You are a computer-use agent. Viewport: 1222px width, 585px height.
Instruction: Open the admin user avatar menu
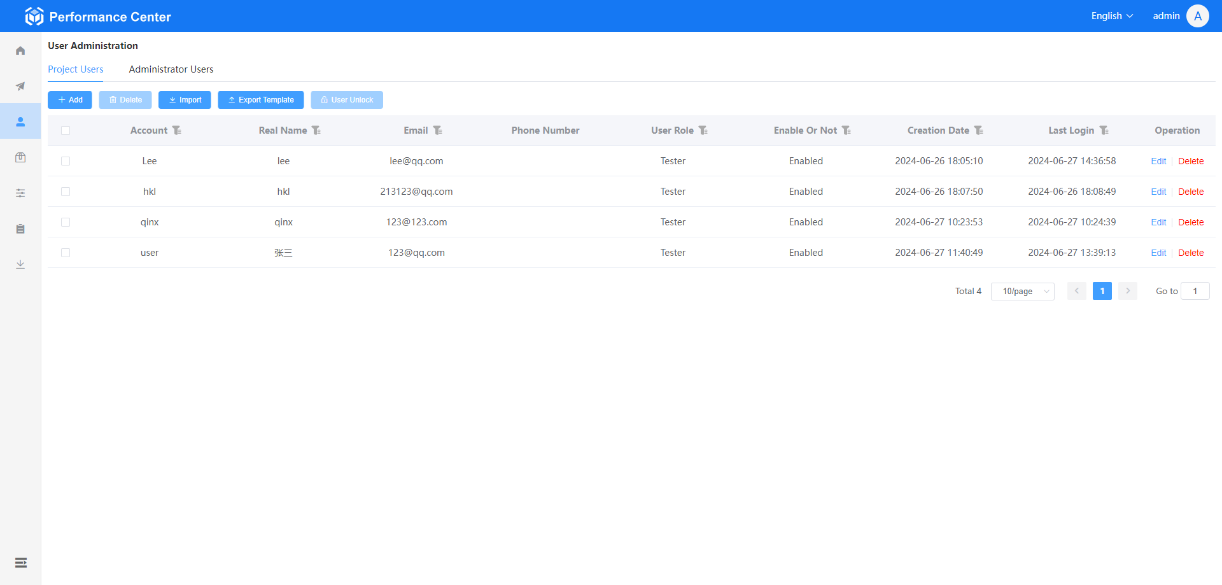tap(1197, 16)
